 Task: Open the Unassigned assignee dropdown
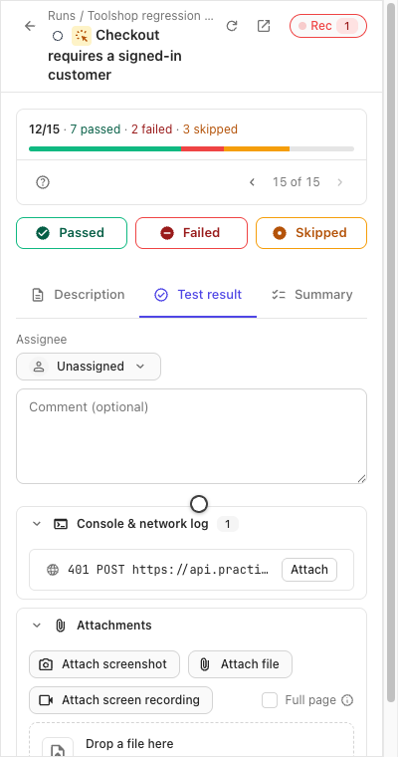(x=89, y=367)
